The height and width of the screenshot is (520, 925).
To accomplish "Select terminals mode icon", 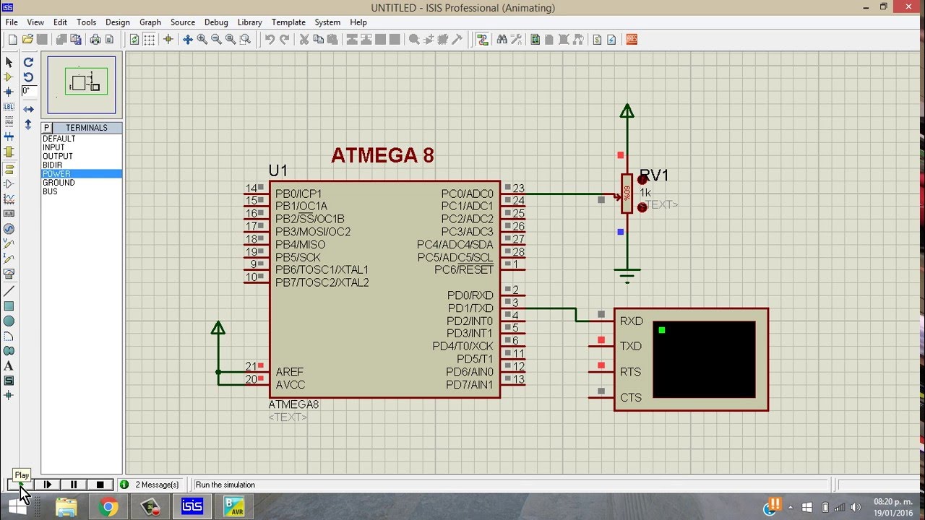I will click(x=9, y=169).
